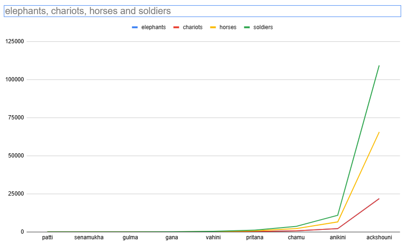Image resolution: width=404 pixels, height=244 pixels.
Task: Click the red chariots legend color marker
Action: 176,27
